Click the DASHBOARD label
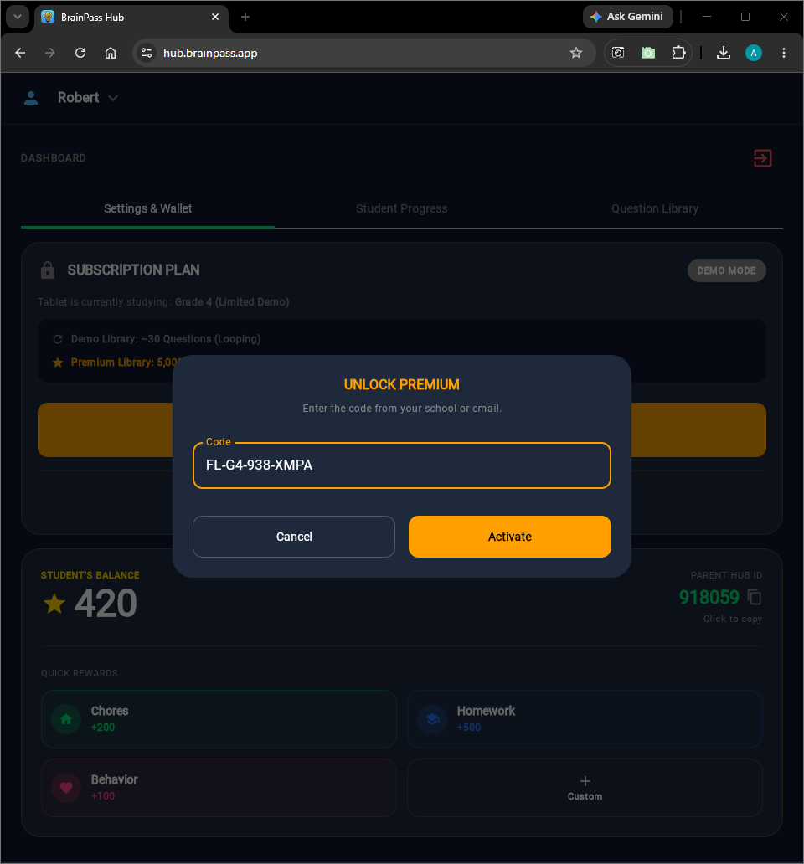 (54, 158)
